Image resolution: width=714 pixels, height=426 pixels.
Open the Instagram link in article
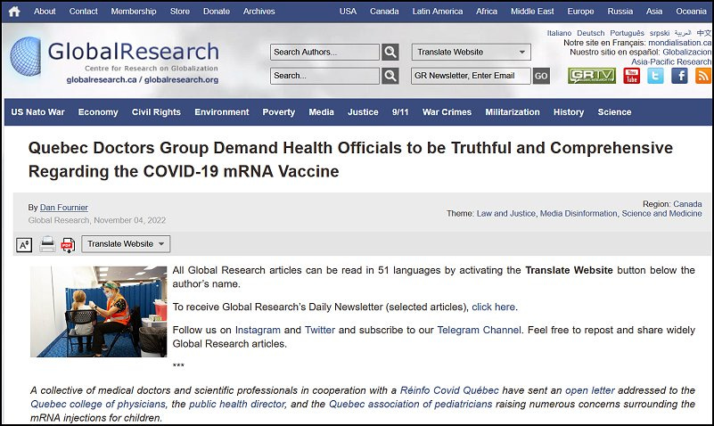[x=258, y=331]
